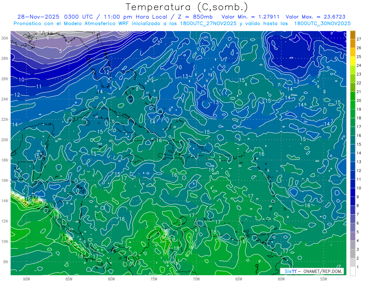This screenshot has width=367, height=283.
Task: Click the color bar legend label 1
Action: tap(358, 267)
